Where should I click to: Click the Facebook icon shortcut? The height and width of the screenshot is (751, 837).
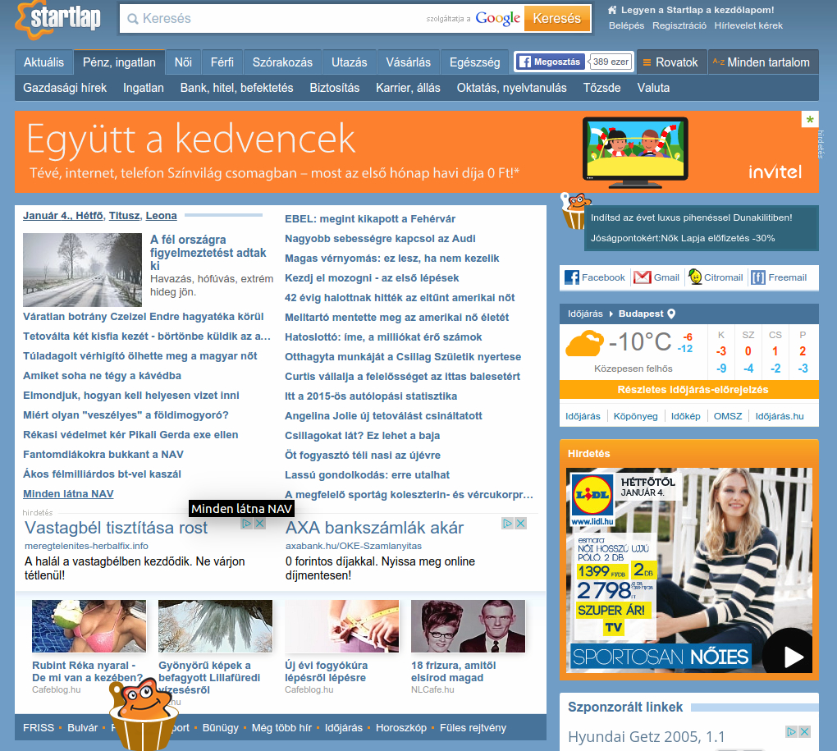(572, 277)
